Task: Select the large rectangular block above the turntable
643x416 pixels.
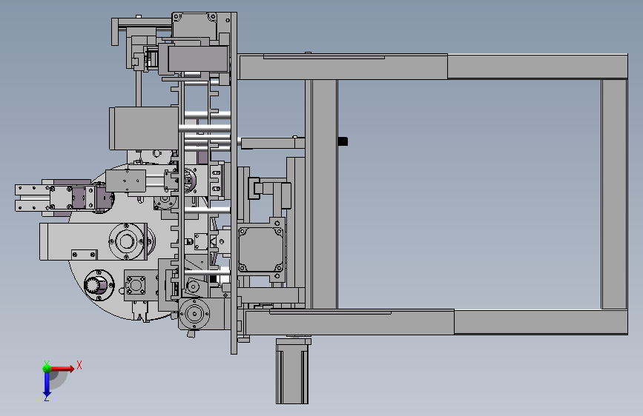Action: [144, 128]
